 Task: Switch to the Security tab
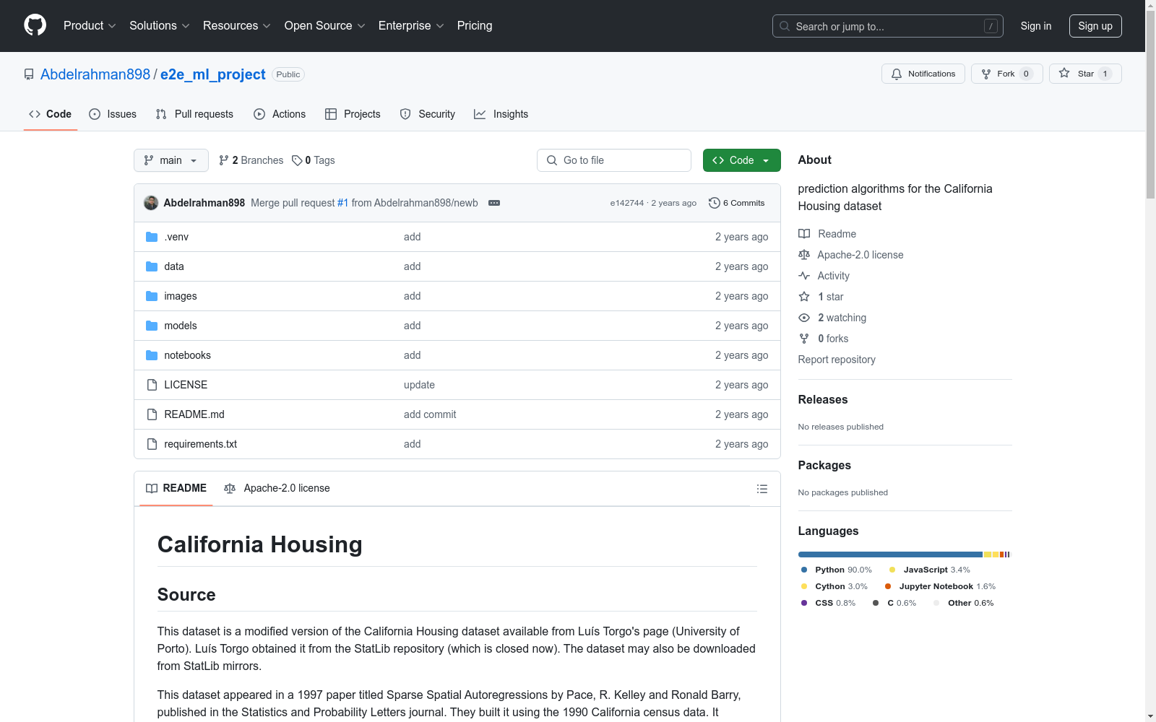pyautogui.click(x=428, y=114)
